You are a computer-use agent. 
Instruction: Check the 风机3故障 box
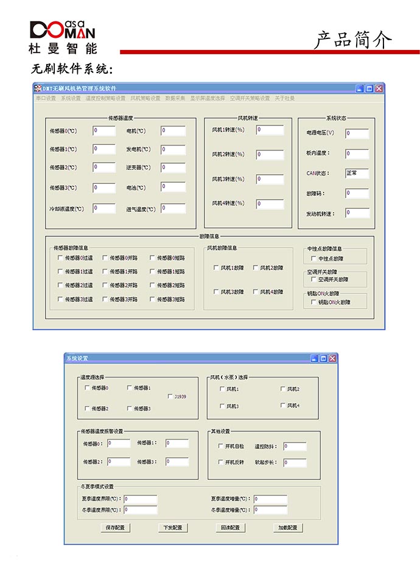(216, 292)
